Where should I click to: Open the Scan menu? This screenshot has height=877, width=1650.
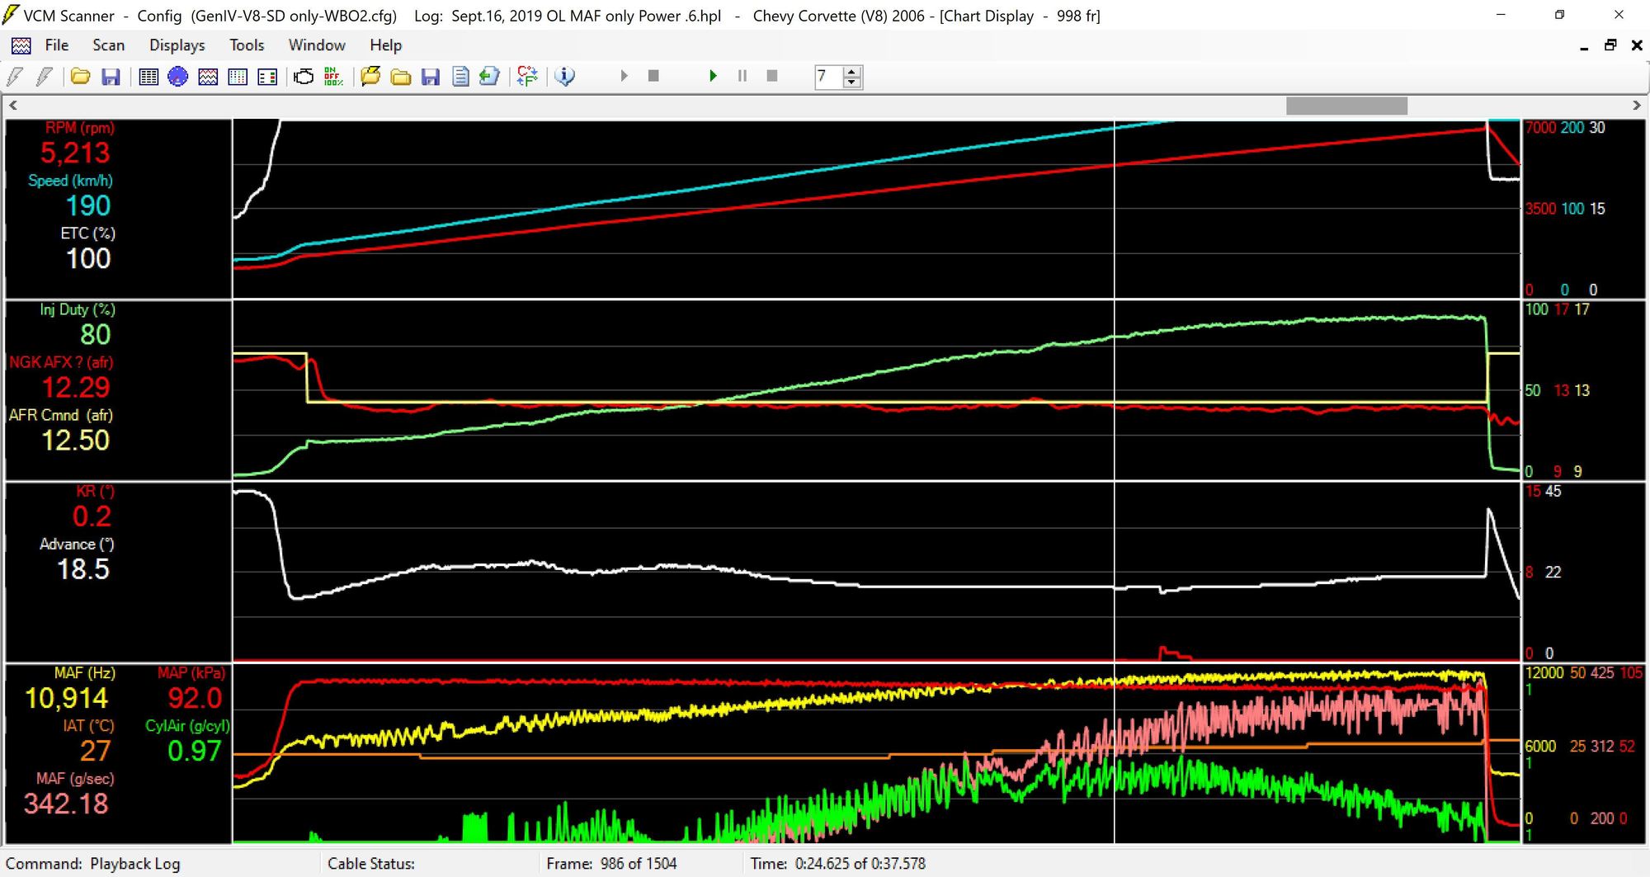tap(108, 45)
